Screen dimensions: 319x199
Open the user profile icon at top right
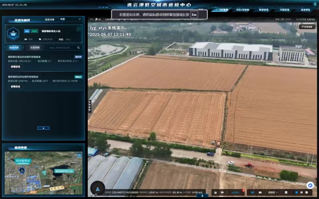click(x=315, y=4)
